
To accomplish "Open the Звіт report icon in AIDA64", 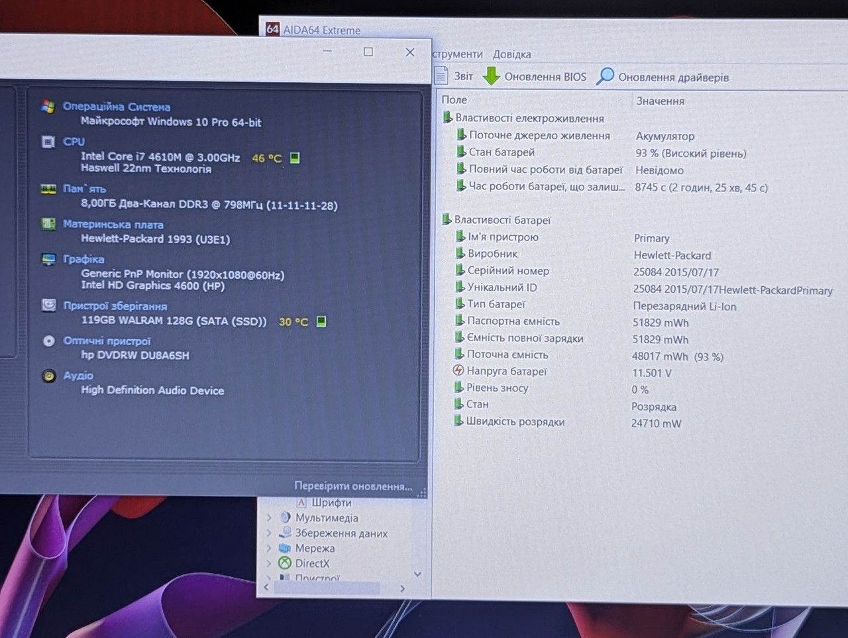I will pyautogui.click(x=441, y=76).
